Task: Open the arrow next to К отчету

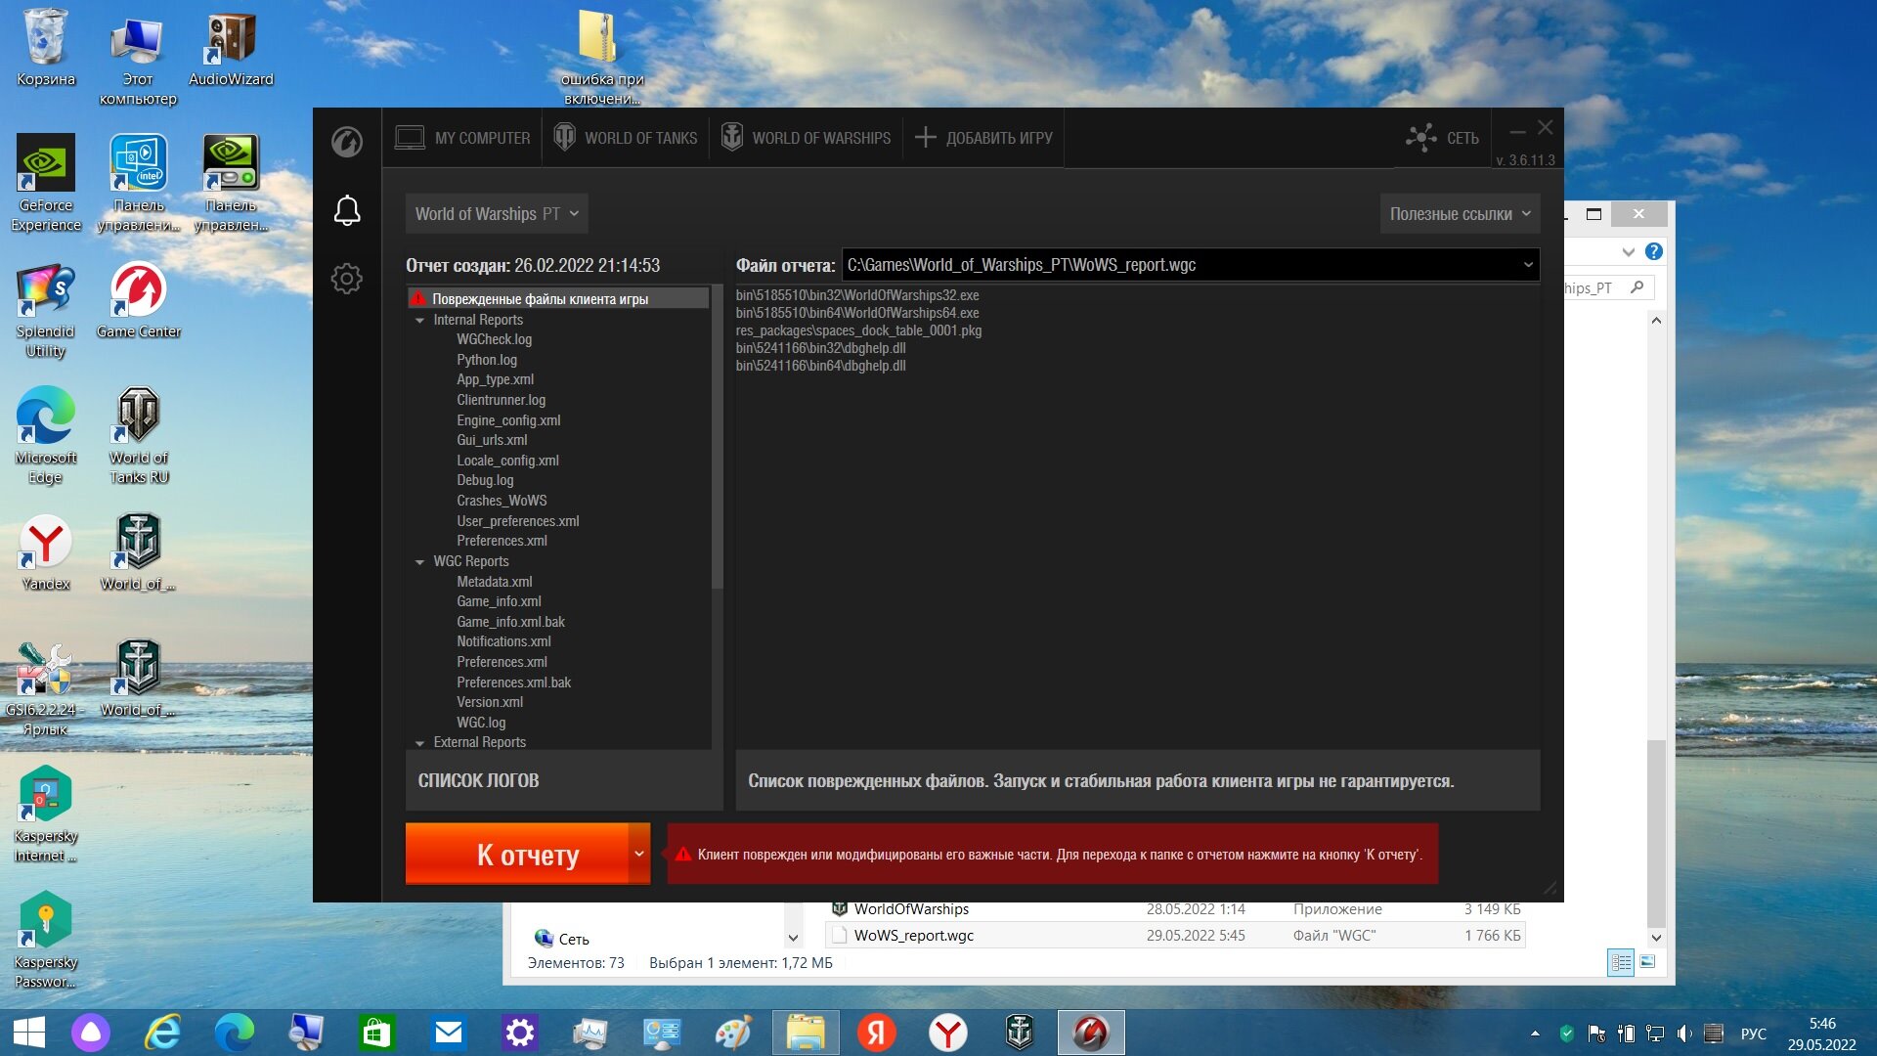Action: (639, 854)
